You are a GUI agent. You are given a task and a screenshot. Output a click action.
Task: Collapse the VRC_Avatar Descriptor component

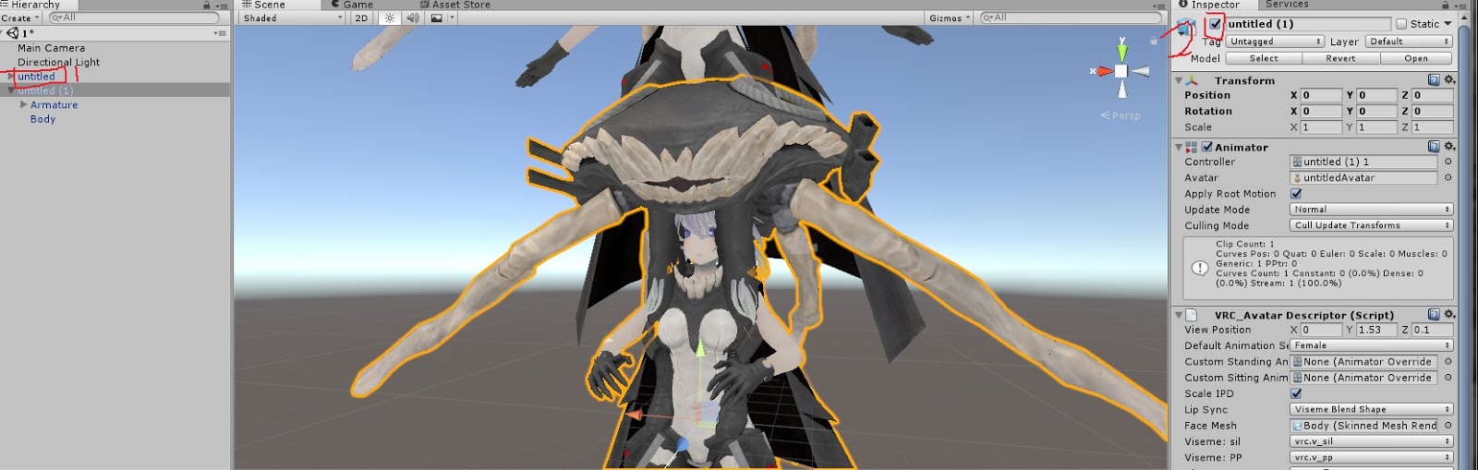(x=1179, y=315)
